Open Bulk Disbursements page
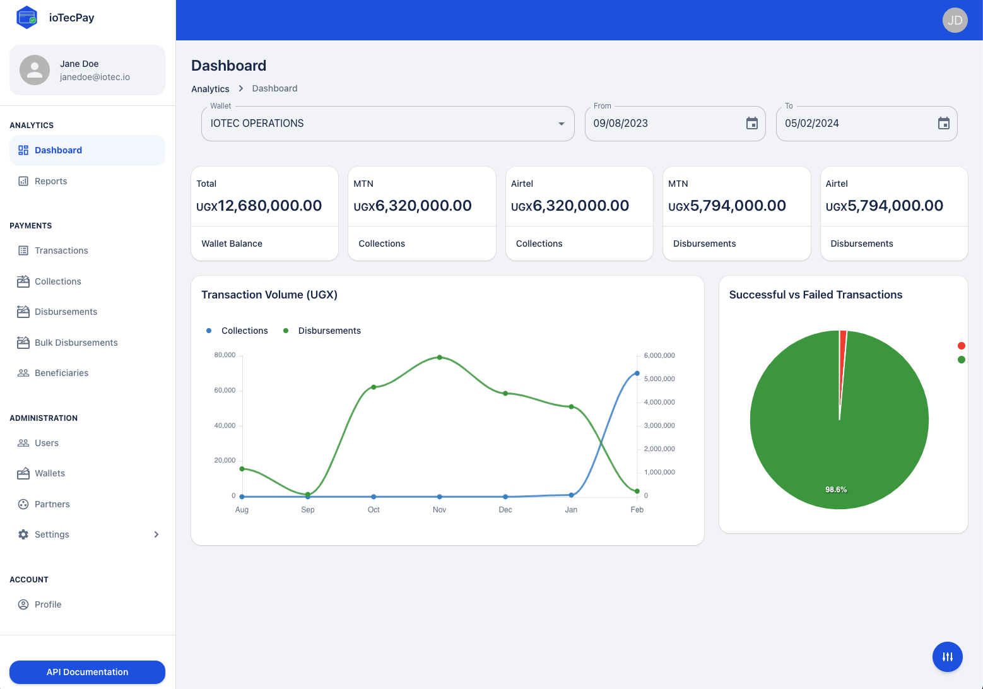This screenshot has height=689, width=983. pos(76,343)
